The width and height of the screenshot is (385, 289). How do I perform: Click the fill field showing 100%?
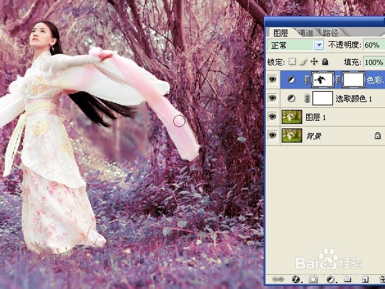point(374,62)
